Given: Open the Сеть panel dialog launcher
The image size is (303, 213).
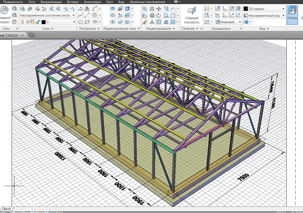Looking at the screenshot, I should (x=17, y=28).
